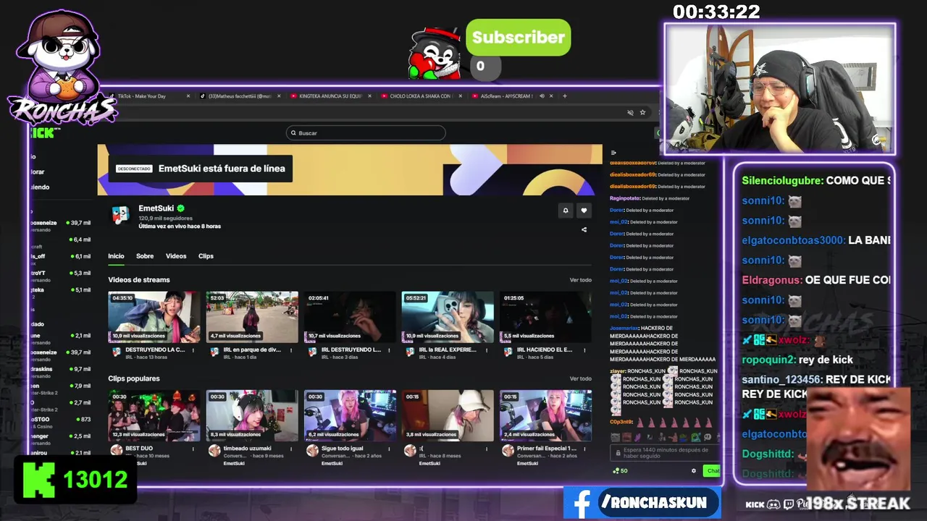Open a new browser tab with the plus

tap(565, 96)
